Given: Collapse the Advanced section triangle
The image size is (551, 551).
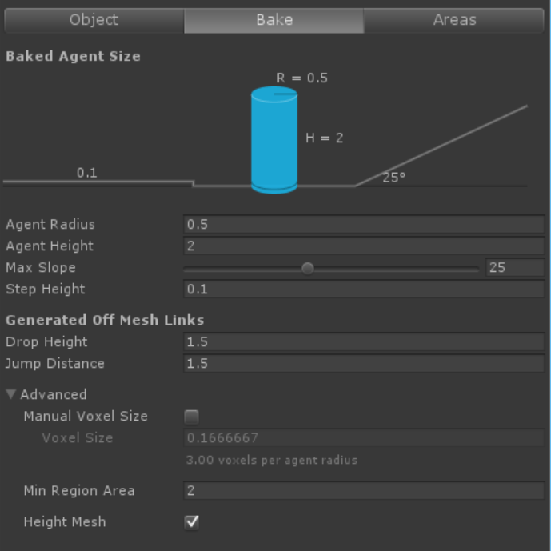Looking at the screenshot, I should (x=11, y=394).
